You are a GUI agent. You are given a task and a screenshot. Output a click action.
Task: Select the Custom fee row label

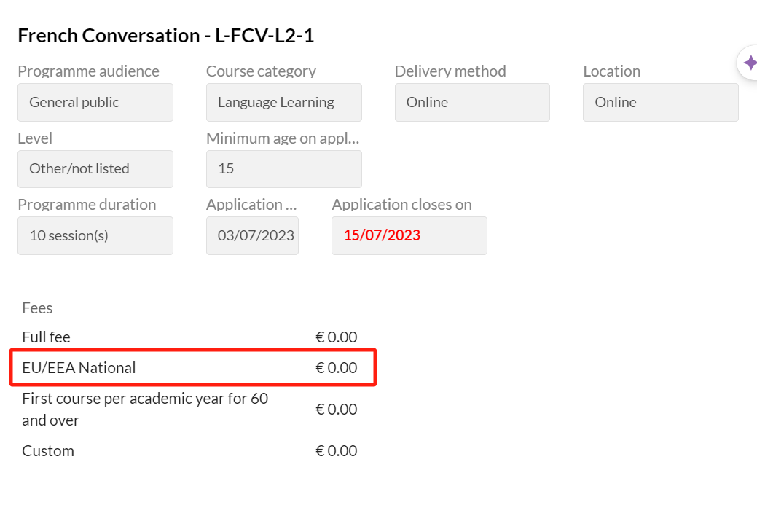tap(48, 451)
